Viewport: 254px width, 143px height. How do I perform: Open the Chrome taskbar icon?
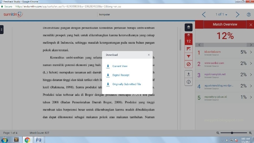click(27, 140)
